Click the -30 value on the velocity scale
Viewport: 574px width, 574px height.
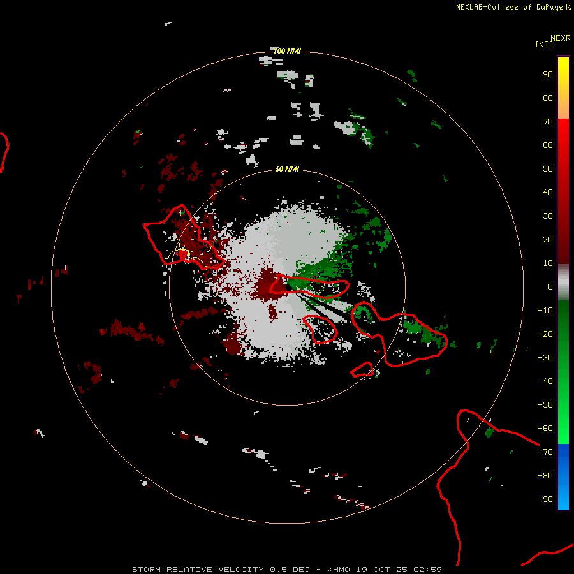click(x=545, y=358)
